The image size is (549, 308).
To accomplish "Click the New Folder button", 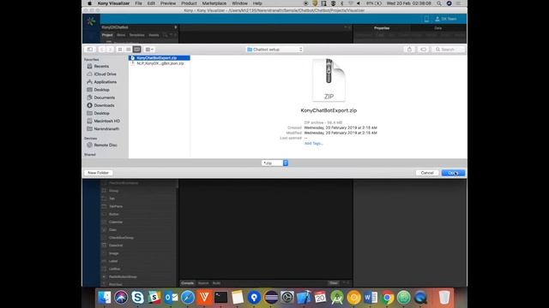I will [x=98, y=173].
